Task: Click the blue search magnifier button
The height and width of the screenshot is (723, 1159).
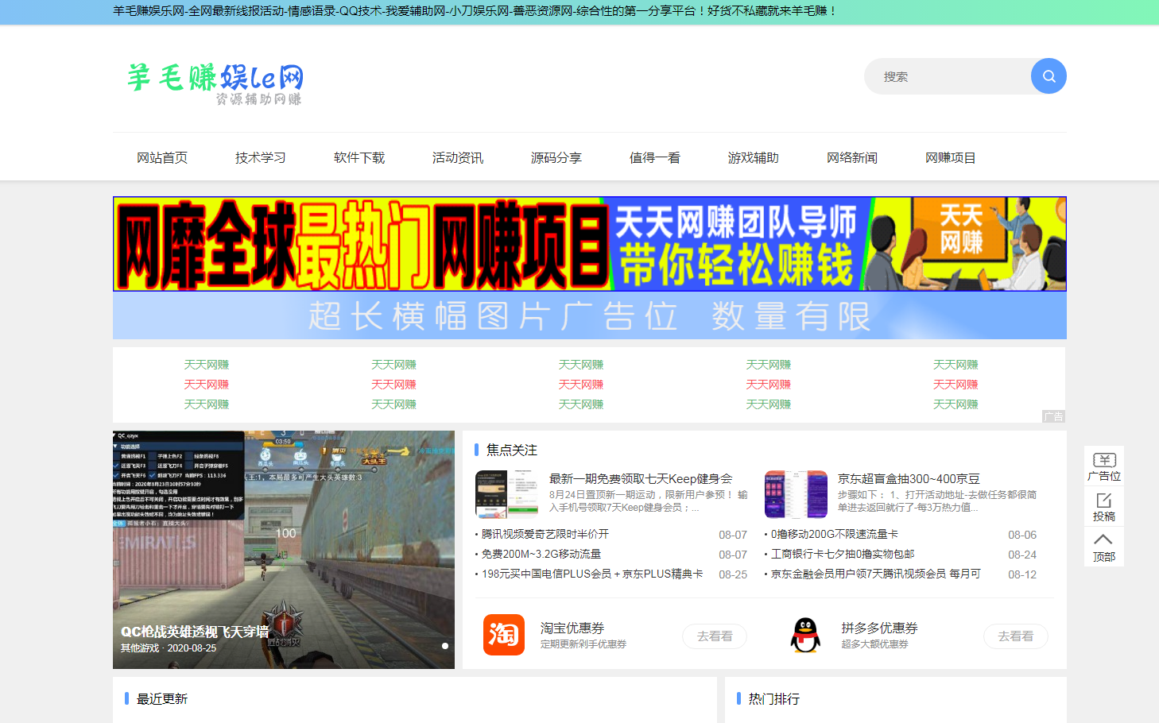Action: 1049,76
